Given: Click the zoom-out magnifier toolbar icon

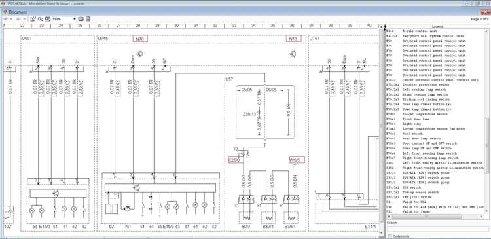Looking at the screenshot, I should (x=48, y=19).
